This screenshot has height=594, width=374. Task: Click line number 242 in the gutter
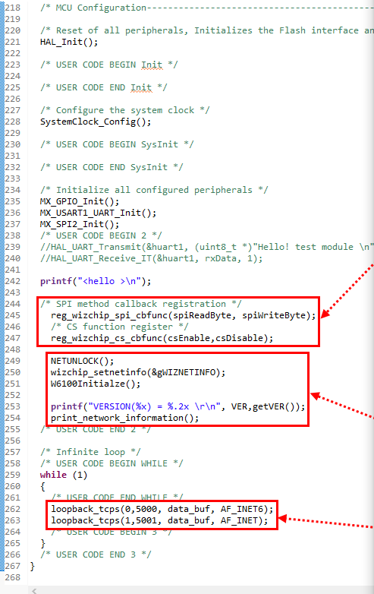12,281
